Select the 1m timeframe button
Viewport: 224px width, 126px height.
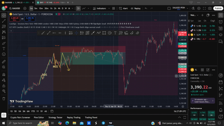tap(31, 8)
